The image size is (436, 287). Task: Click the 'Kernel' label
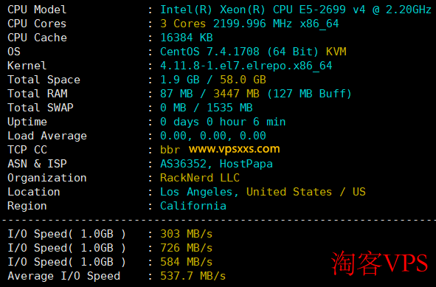coord(27,66)
